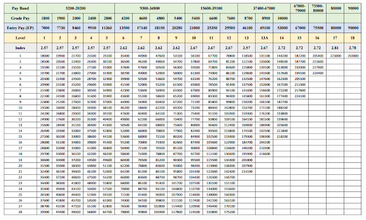Select top-row Pay Band '90000' header cell
This screenshot has height=220, width=366.
click(x=353, y=9)
